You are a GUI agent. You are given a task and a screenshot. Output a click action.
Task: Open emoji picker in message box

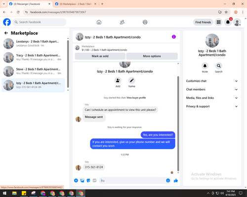click(168, 181)
